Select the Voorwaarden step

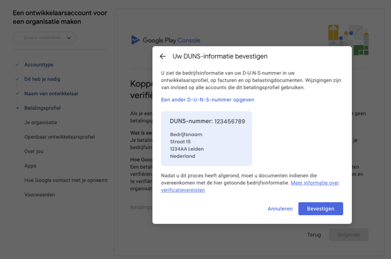(40, 195)
